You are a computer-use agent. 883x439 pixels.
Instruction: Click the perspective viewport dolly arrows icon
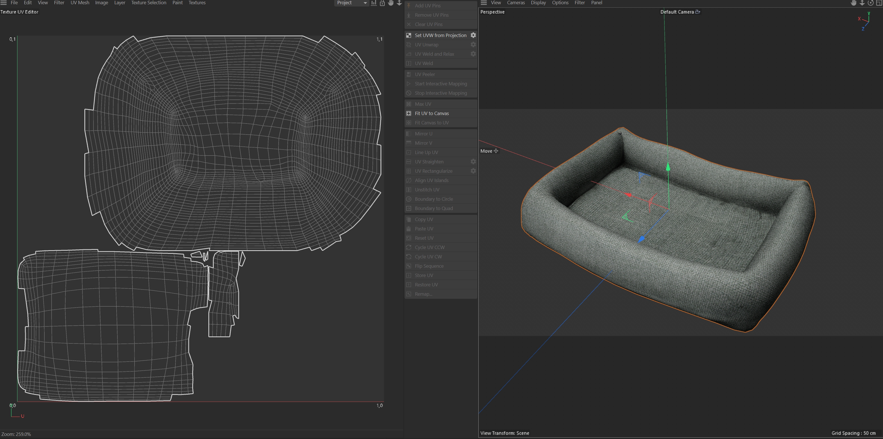click(x=862, y=3)
